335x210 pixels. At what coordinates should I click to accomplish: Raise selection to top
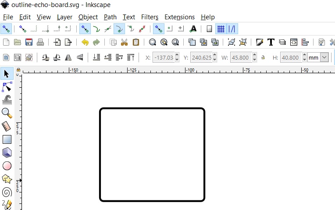(131, 57)
